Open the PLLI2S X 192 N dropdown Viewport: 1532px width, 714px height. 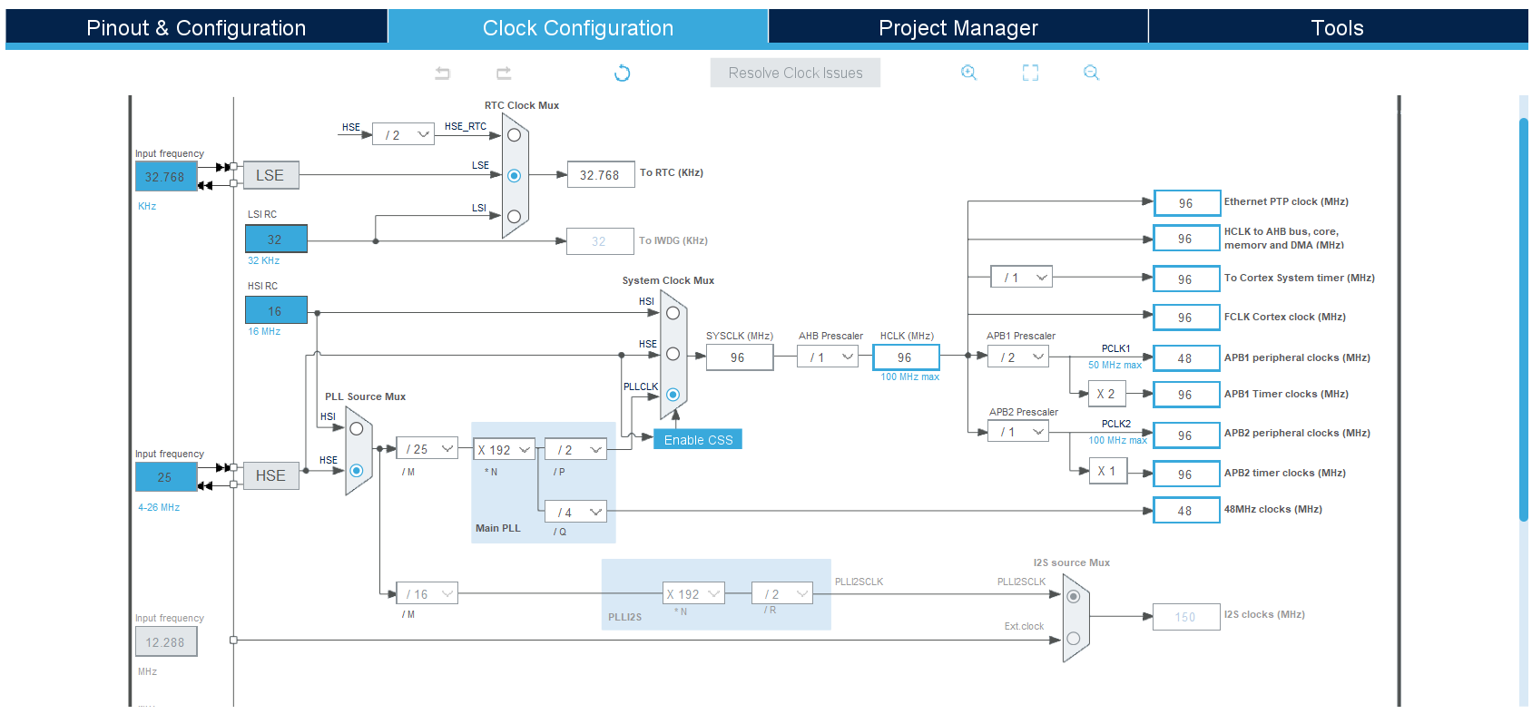(693, 593)
